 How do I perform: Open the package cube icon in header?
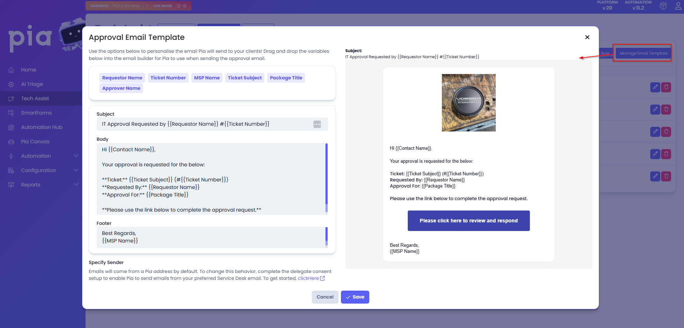663,6
